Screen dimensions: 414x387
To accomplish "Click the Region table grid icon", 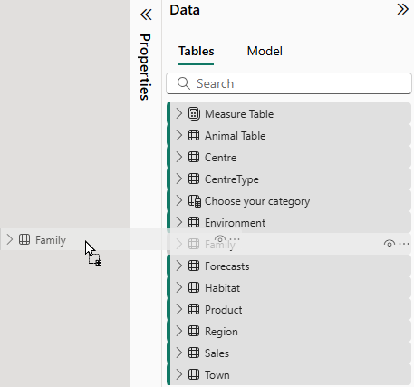I will [194, 332].
